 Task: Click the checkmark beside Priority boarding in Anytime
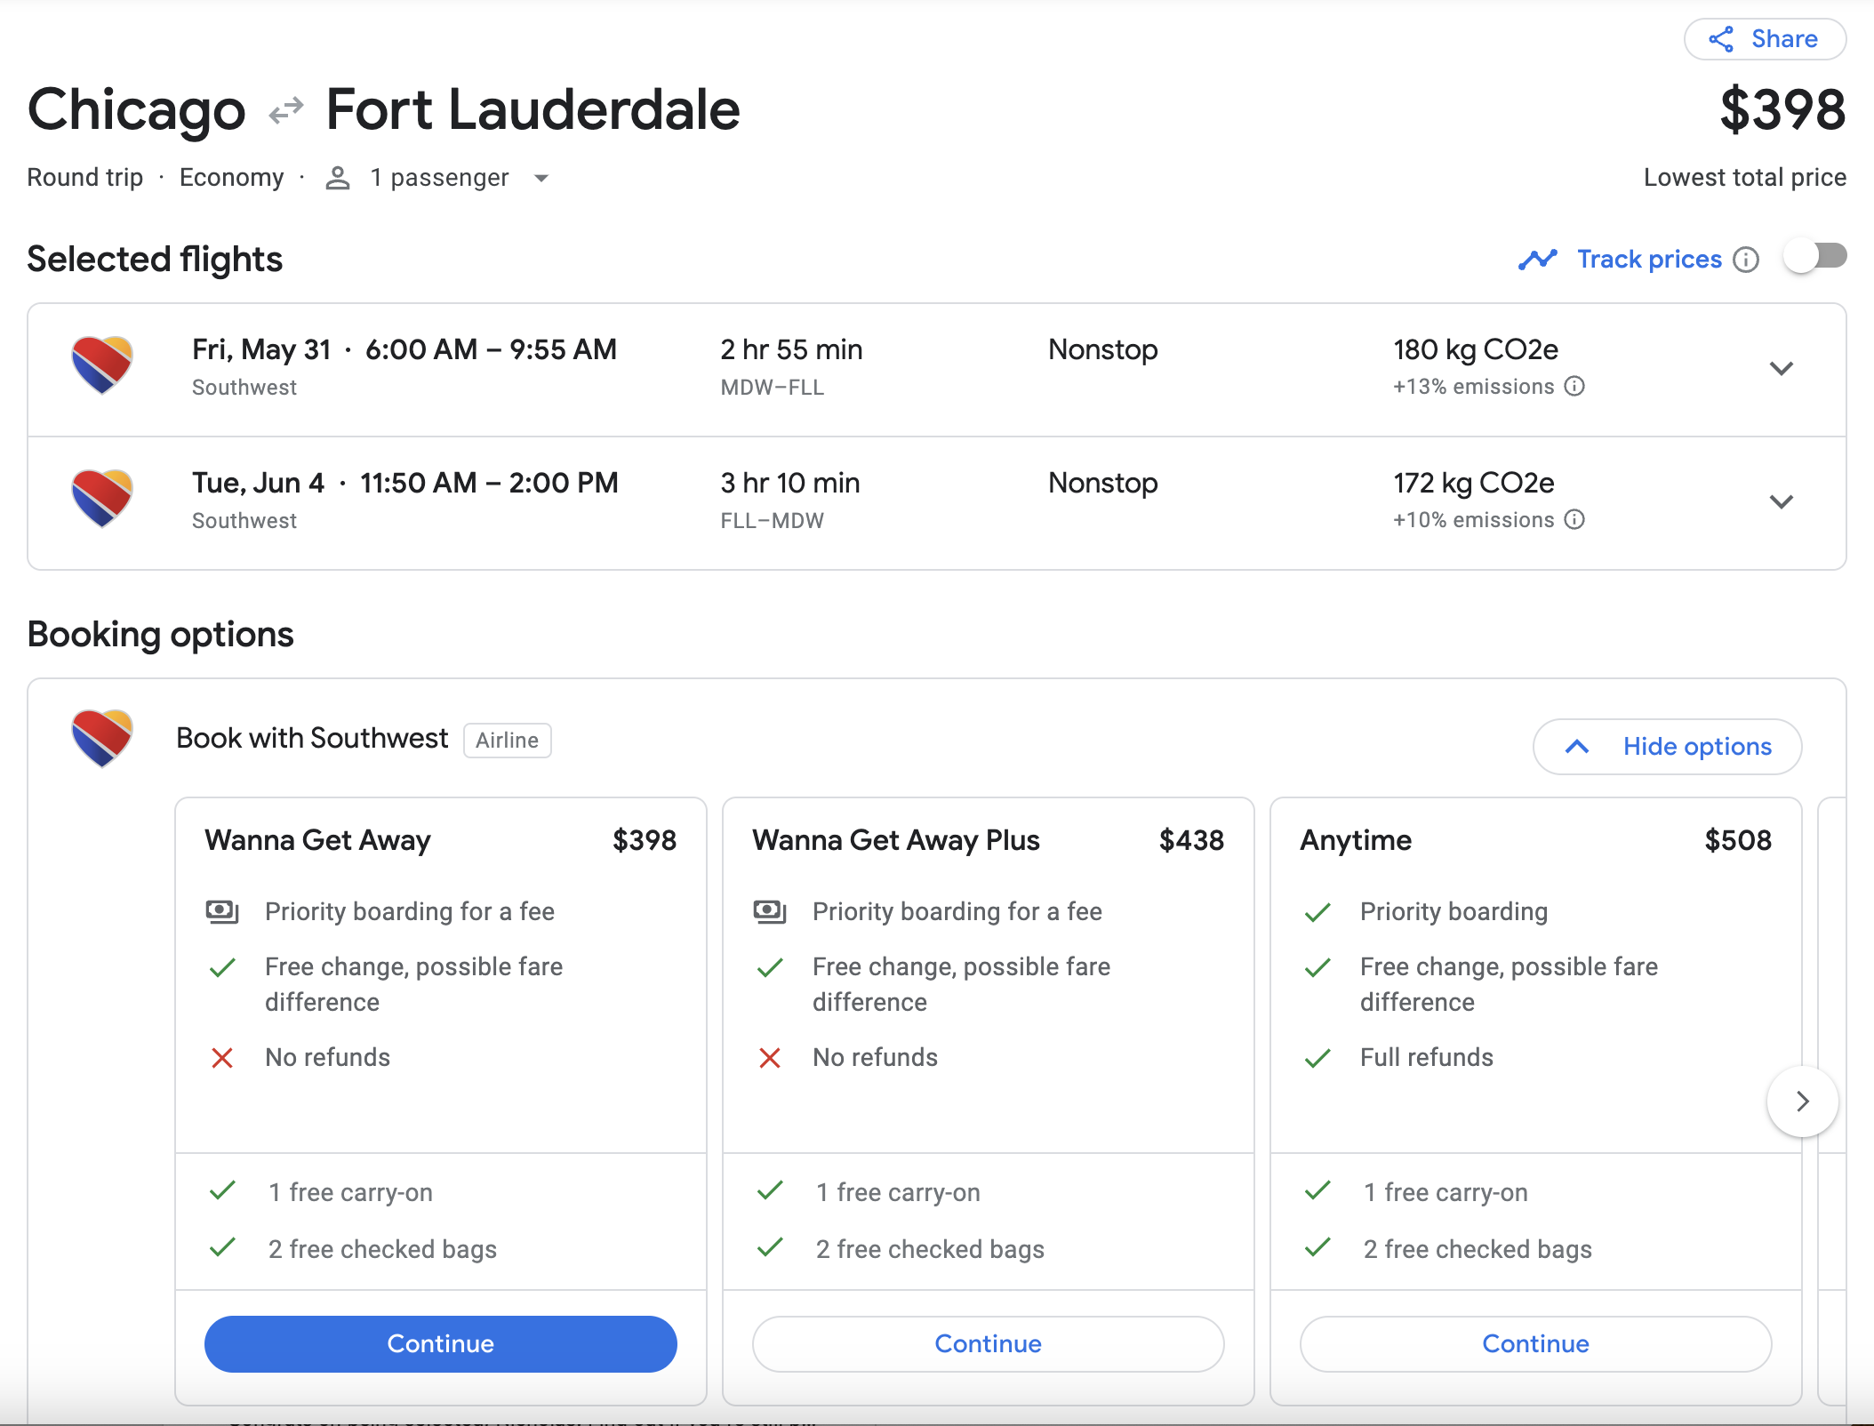[1317, 912]
